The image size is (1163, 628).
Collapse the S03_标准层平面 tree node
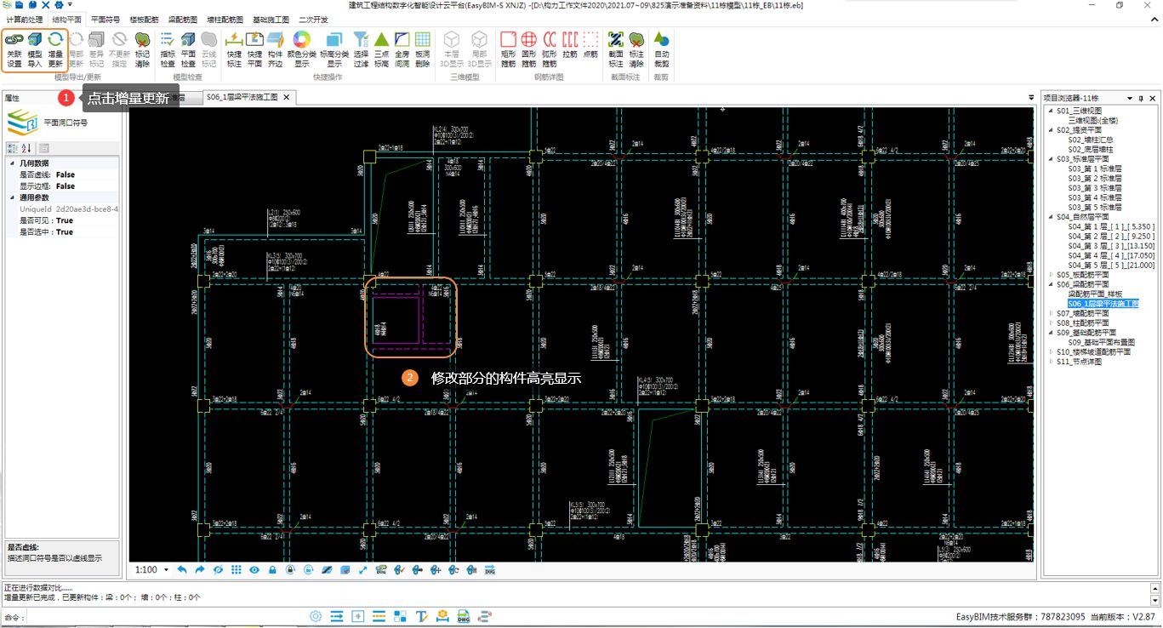click(1052, 159)
